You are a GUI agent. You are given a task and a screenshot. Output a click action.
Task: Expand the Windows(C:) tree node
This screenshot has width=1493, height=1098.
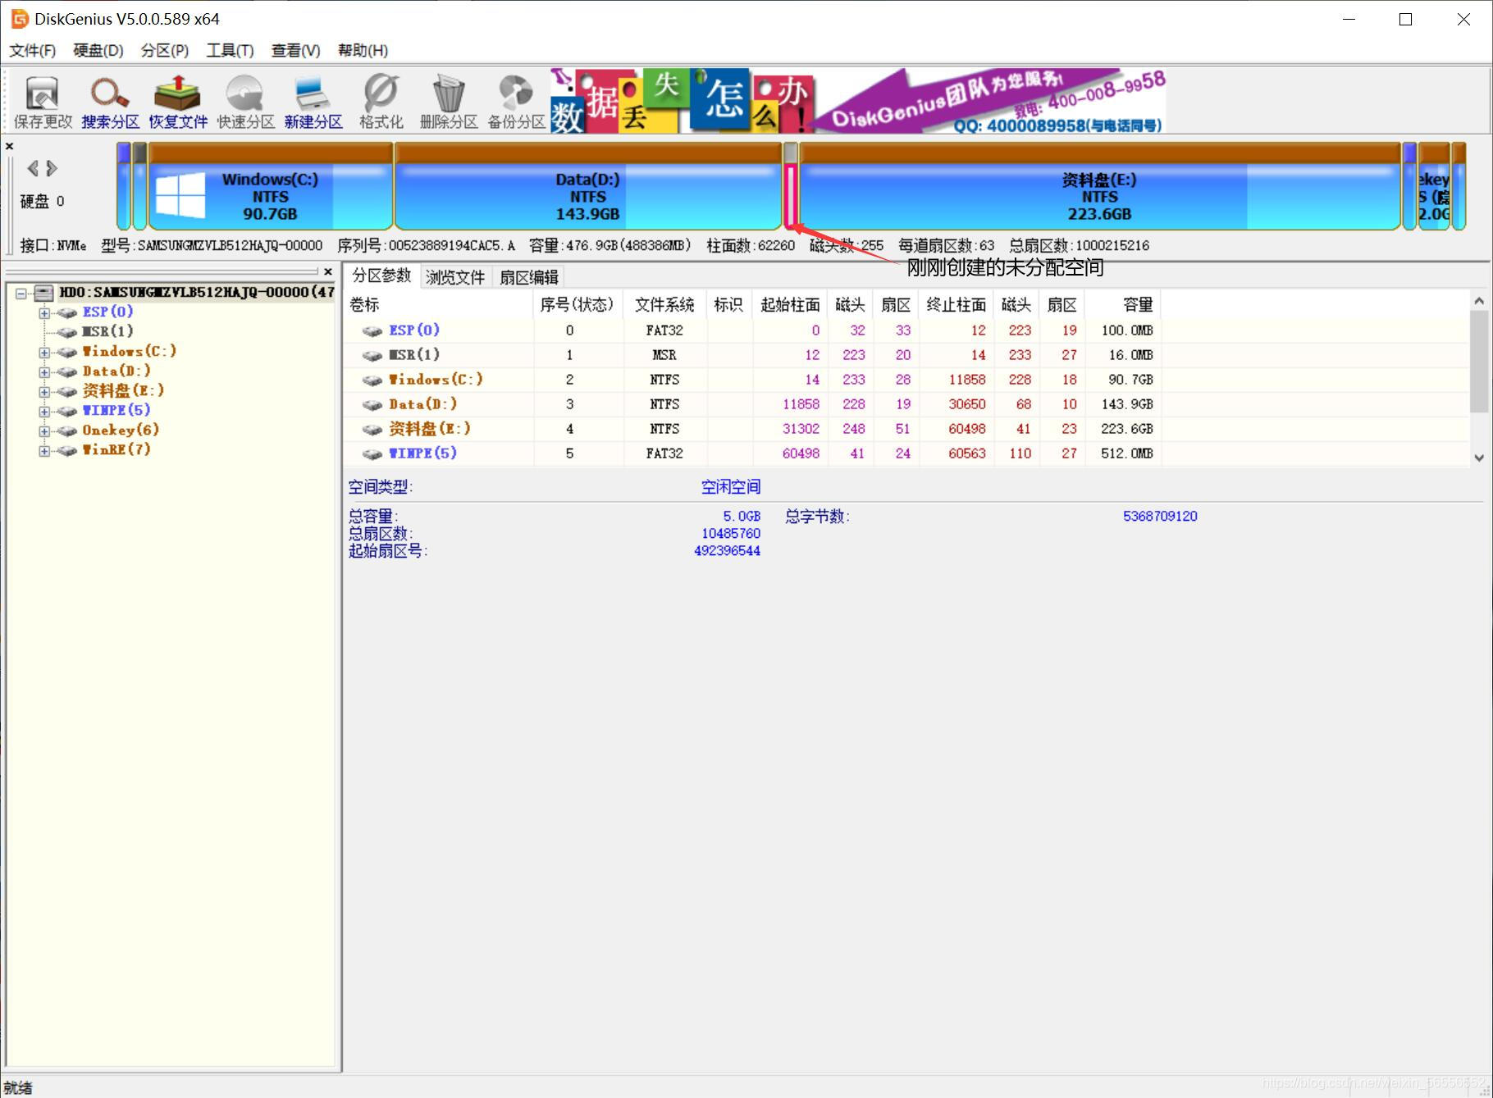tap(44, 352)
